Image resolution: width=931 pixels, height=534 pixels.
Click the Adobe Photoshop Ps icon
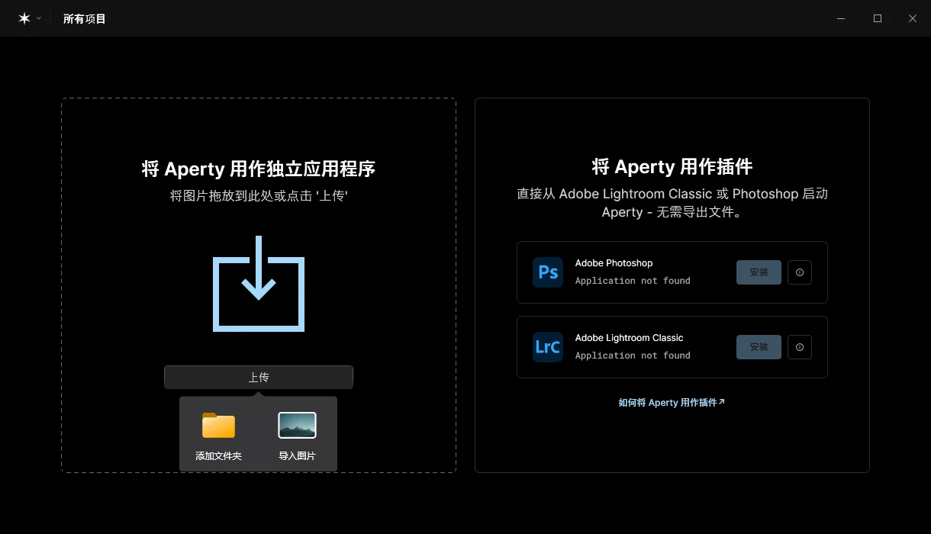point(548,272)
